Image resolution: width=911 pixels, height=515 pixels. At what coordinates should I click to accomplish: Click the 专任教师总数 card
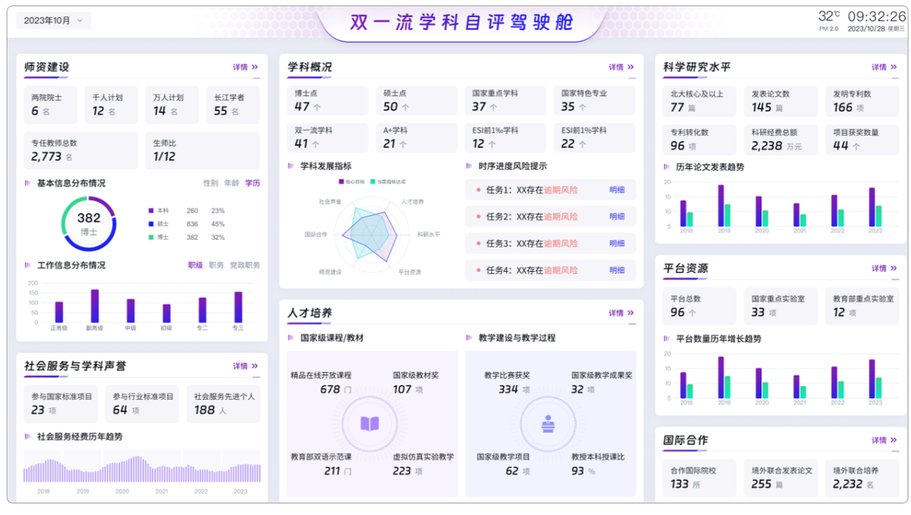coord(80,150)
